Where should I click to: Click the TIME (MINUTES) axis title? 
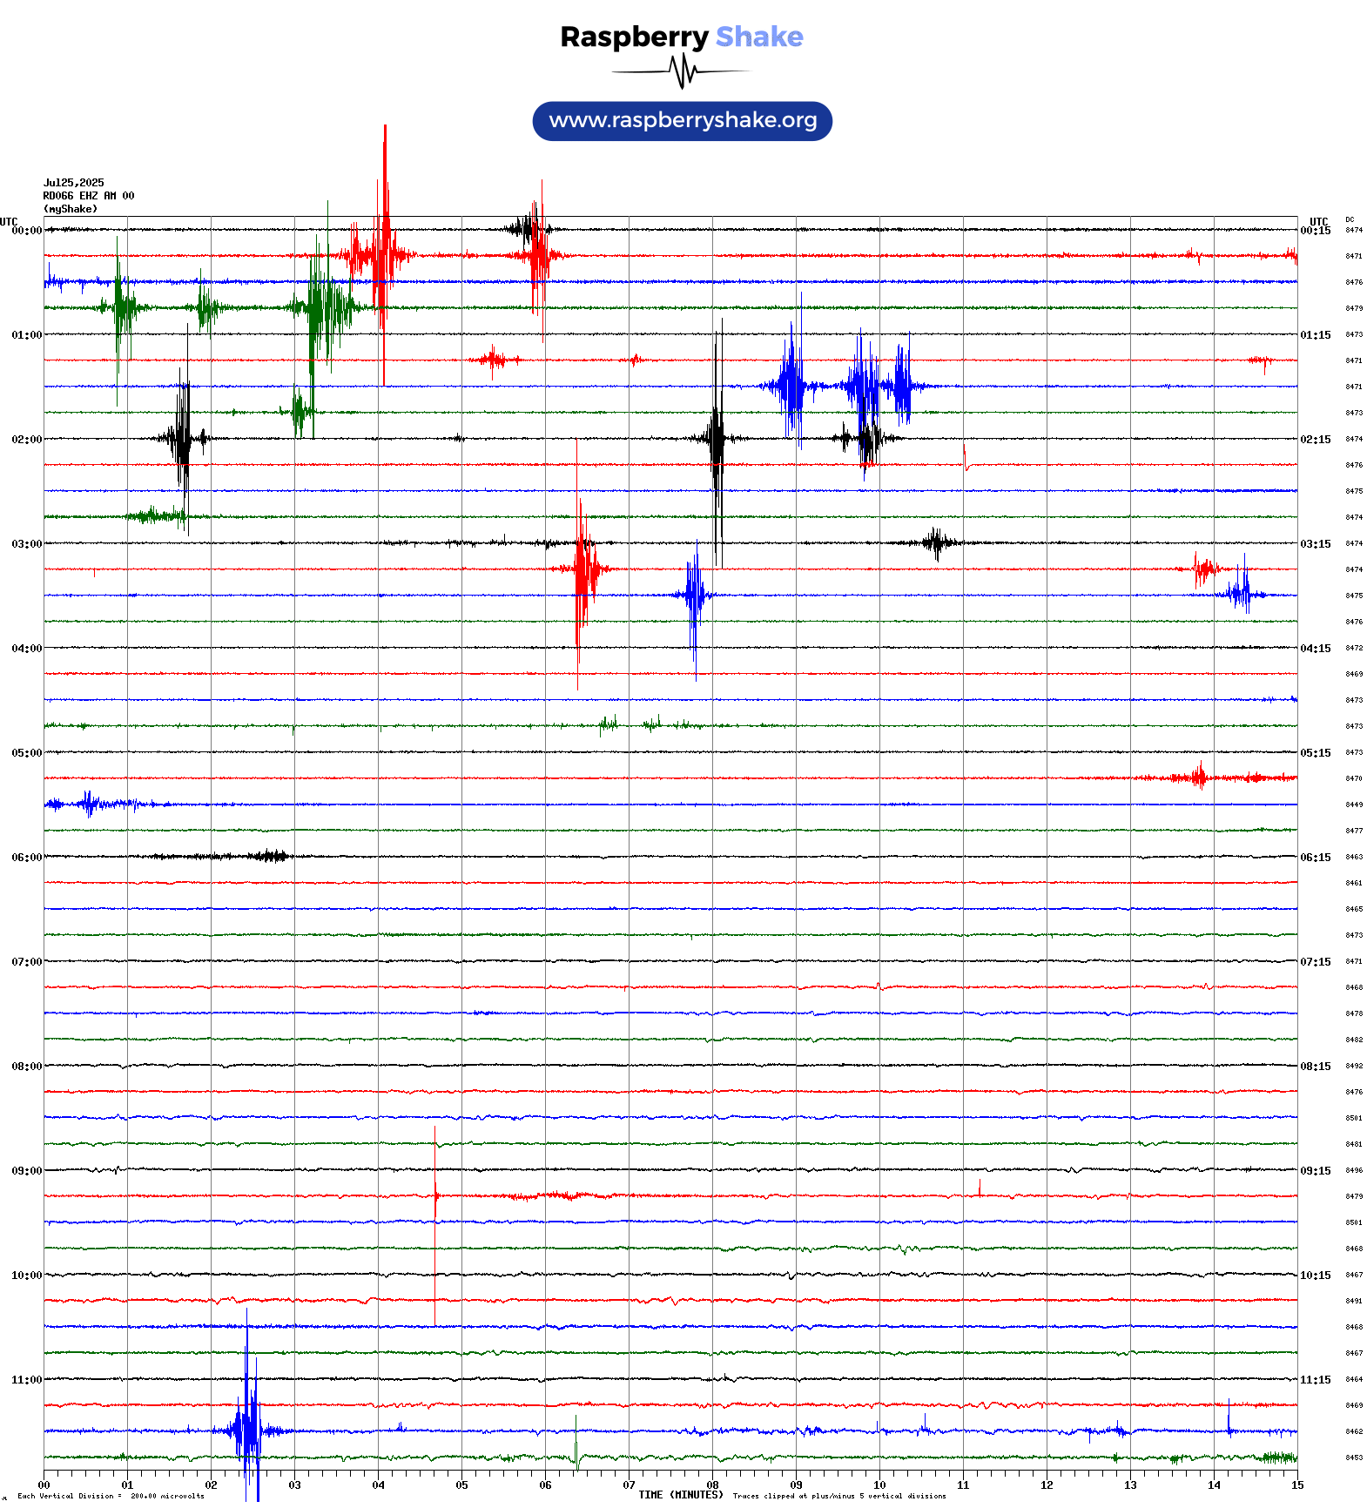click(680, 1495)
